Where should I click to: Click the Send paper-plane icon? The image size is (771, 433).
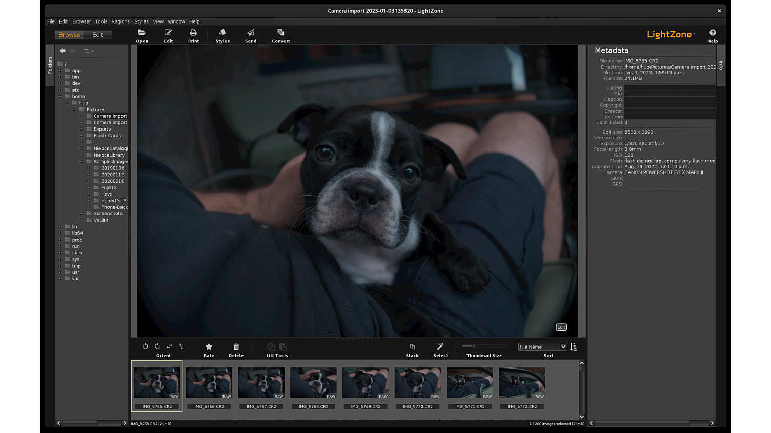251,33
